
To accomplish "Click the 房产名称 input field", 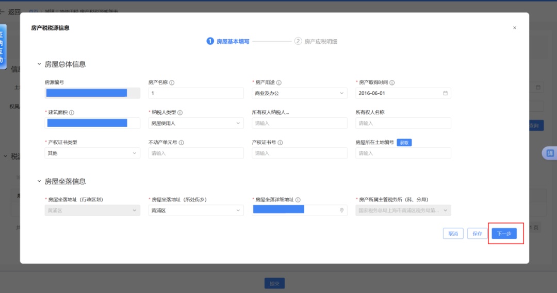I will pyautogui.click(x=195, y=93).
